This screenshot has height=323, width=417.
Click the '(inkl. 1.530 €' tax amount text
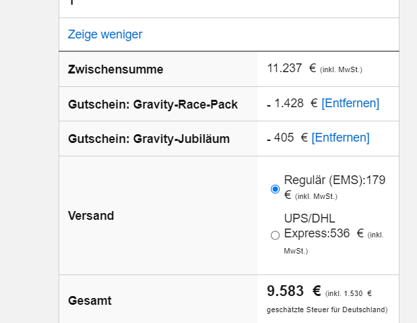point(348,293)
